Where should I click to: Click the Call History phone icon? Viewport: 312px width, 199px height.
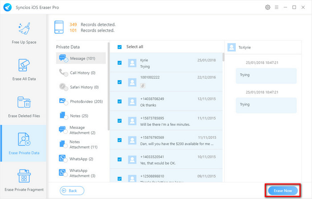click(x=63, y=73)
